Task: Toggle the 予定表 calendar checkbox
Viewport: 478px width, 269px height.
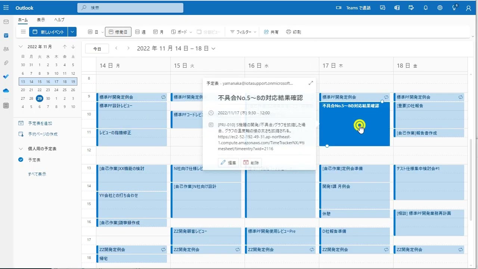Action: (x=21, y=160)
